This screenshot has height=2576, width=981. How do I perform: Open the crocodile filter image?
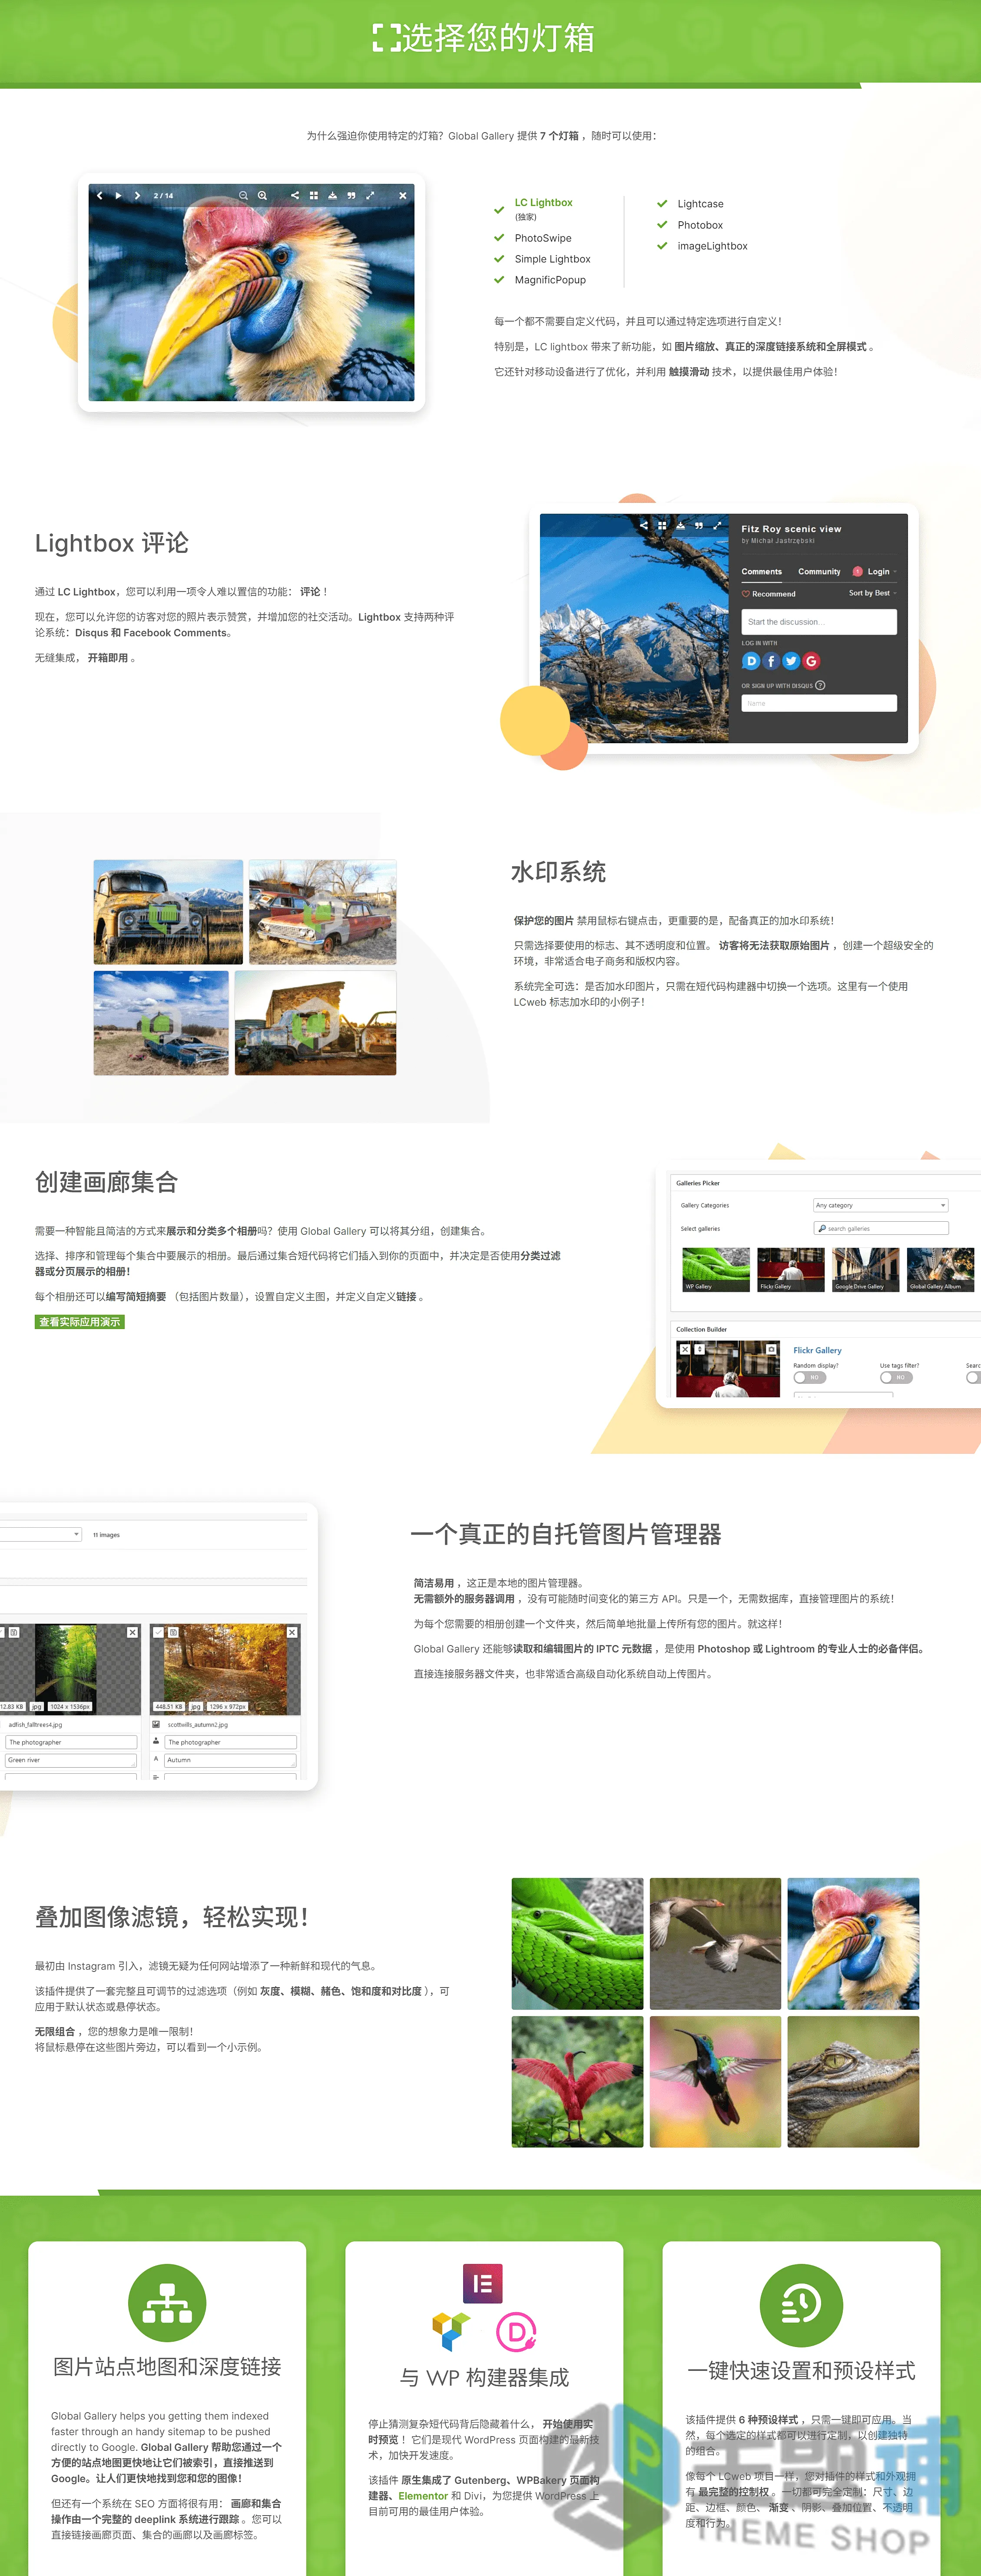pyautogui.click(x=853, y=2081)
